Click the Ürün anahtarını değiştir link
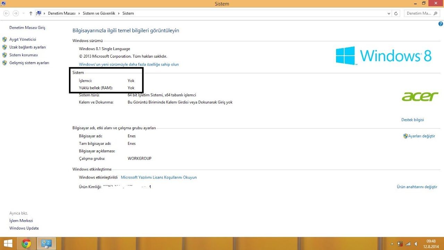 tap(417, 187)
